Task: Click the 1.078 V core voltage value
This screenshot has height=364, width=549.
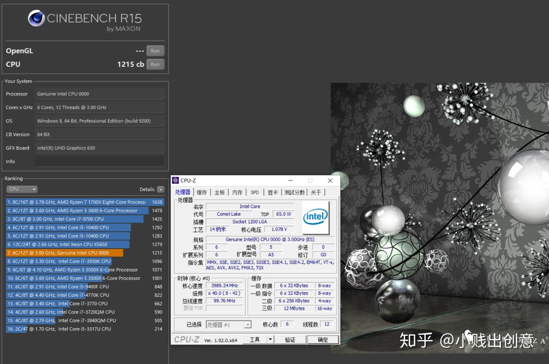Action: [279, 229]
